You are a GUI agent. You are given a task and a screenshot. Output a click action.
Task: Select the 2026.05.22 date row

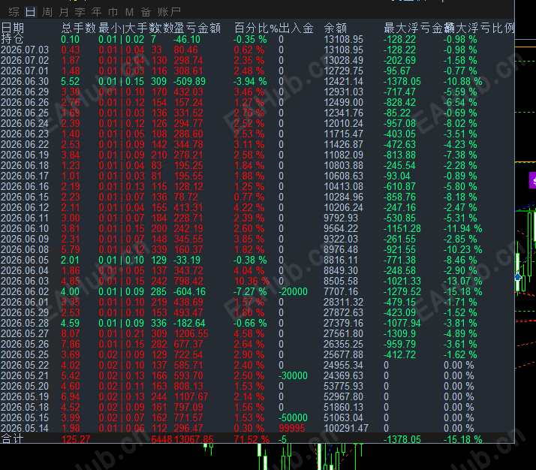(x=25, y=366)
